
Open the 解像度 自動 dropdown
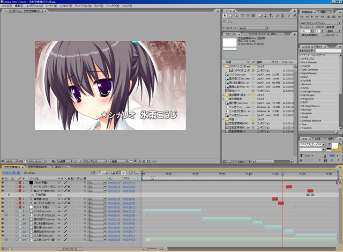[334, 31]
